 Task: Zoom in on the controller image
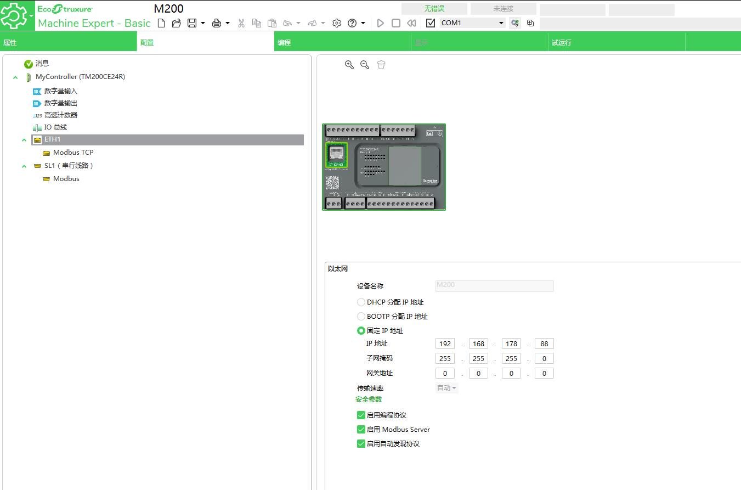click(x=349, y=65)
